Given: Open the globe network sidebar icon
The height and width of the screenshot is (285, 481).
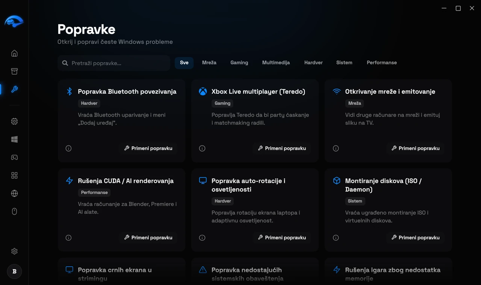Looking at the screenshot, I should (x=14, y=193).
